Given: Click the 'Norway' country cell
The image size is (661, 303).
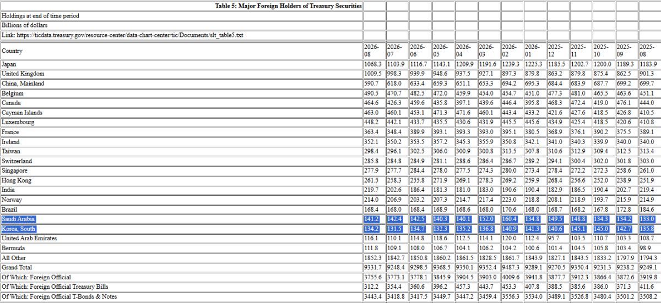Looking at the screenshot, I should click(181, 200).
